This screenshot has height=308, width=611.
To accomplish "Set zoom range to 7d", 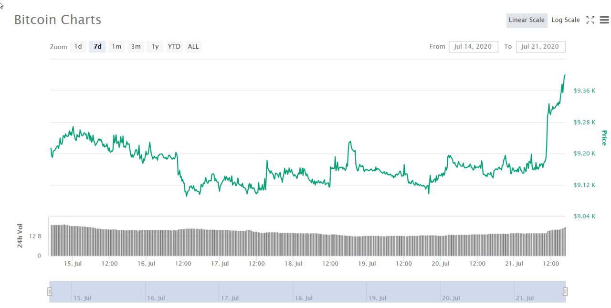I will point(97,47).
